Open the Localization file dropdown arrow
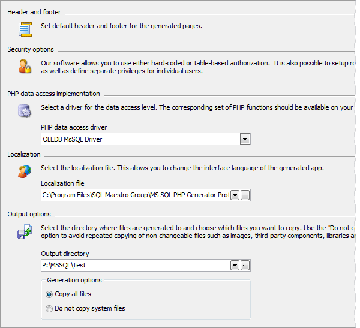 235,195
